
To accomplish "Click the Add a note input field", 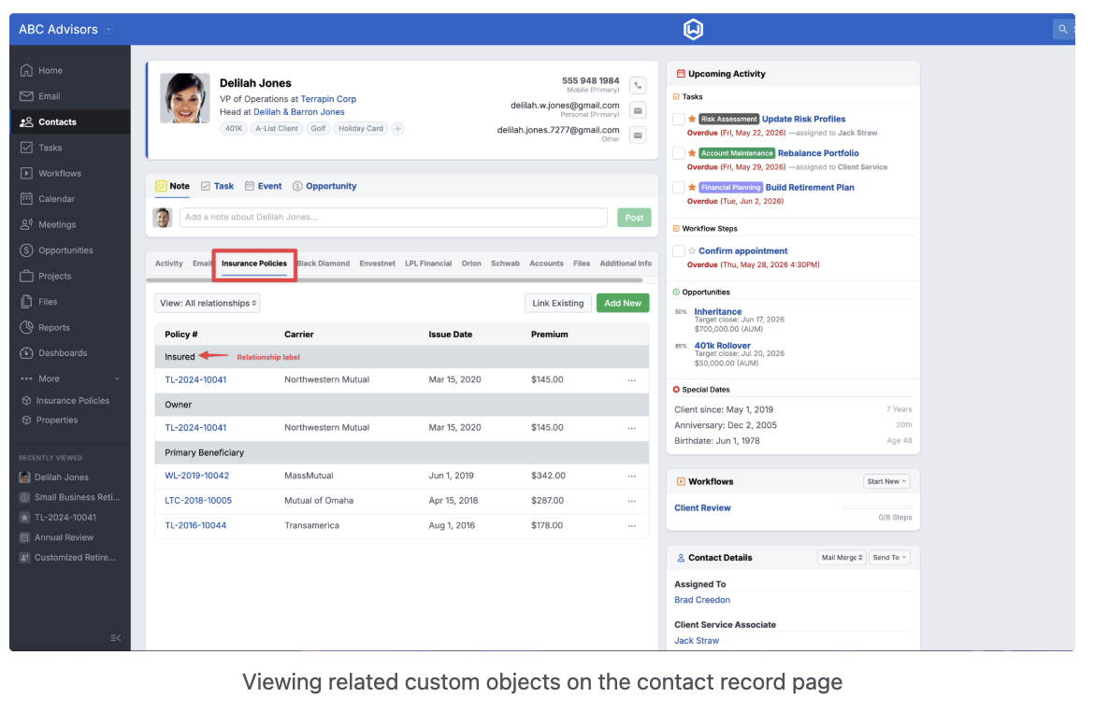I will click(394, 218).
